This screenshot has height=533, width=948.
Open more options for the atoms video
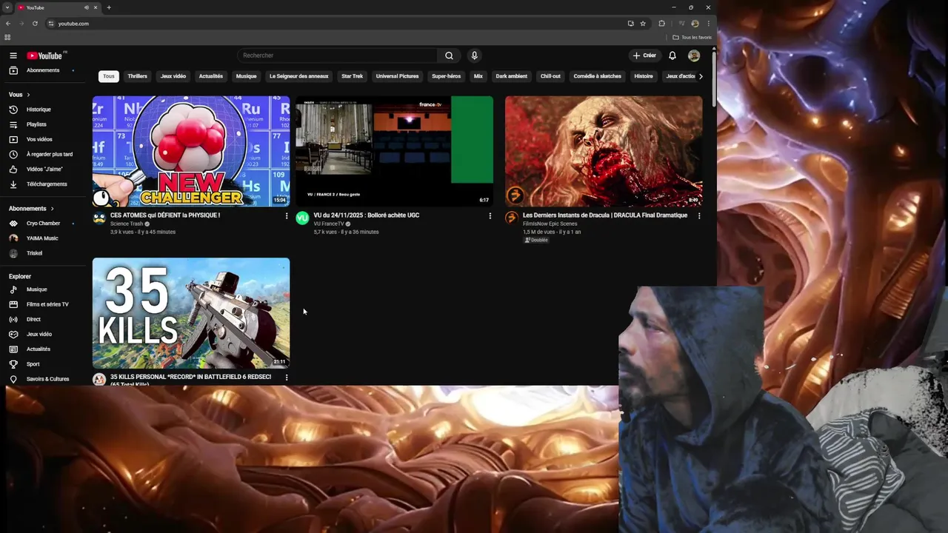(x=287, y=216)
